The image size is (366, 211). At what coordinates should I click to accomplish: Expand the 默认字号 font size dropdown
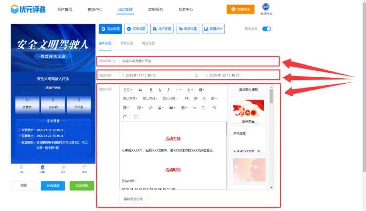coord(130,98)
